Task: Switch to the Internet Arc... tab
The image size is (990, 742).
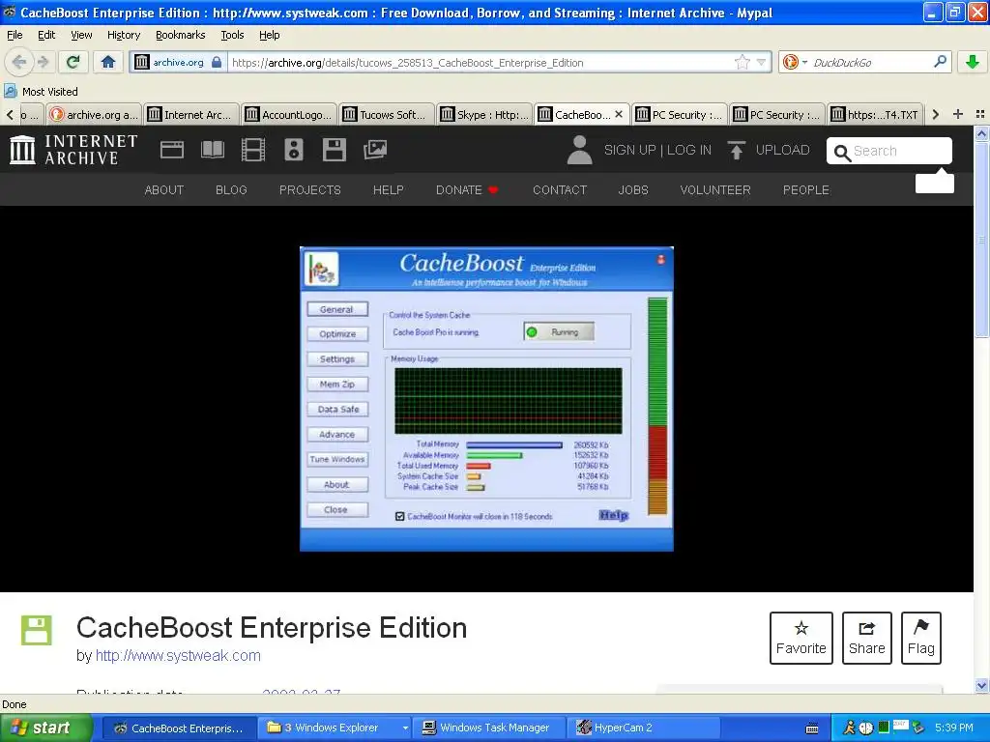Action: [191, 114]
